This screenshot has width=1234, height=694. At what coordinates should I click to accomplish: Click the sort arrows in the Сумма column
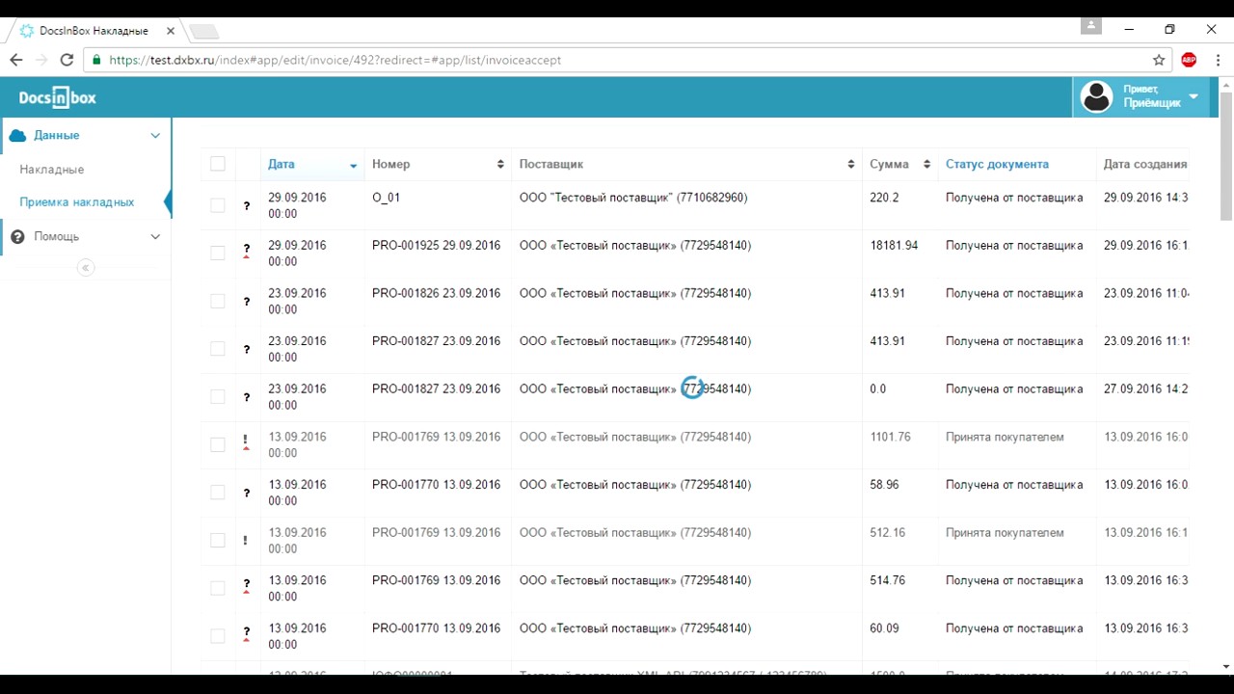coord(926,165)
